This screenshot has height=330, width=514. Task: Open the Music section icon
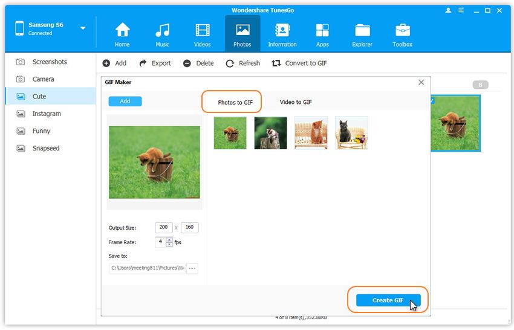click(x=162, y=30)
